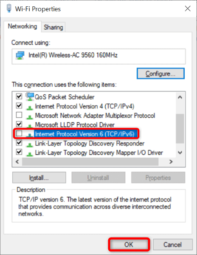This screenshot has width=197, height=255.
Task: Click the Multiplexor Protocol network icon
Action: (x=30, y=117)
